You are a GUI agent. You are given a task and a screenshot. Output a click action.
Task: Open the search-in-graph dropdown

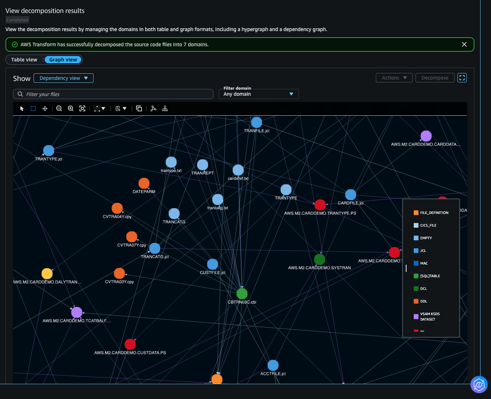121,108
